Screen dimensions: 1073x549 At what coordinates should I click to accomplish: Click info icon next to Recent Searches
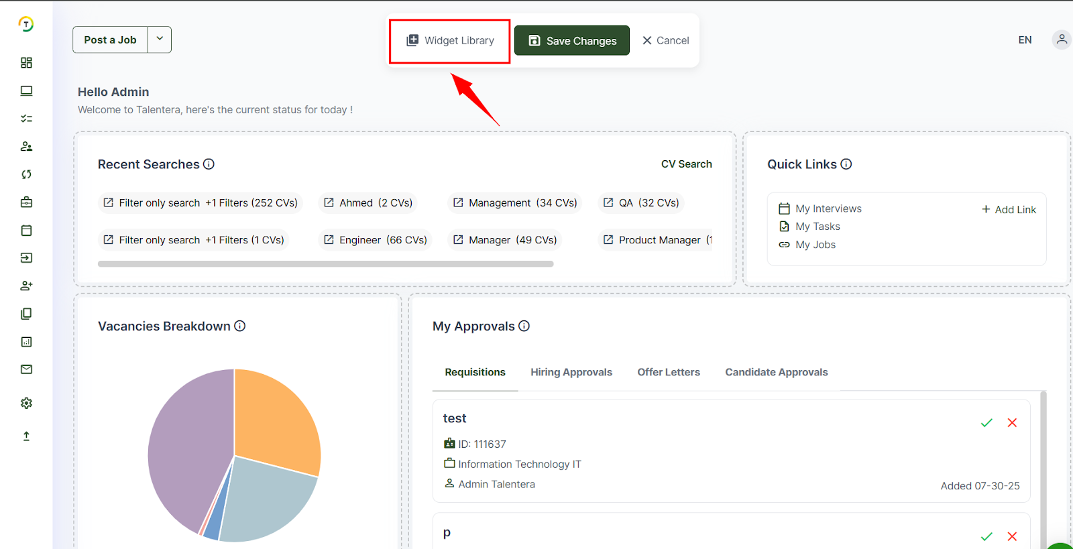point(209,164)
